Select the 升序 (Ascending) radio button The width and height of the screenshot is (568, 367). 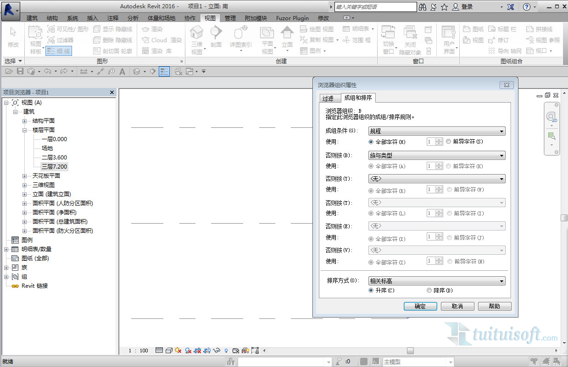(371, 290)
